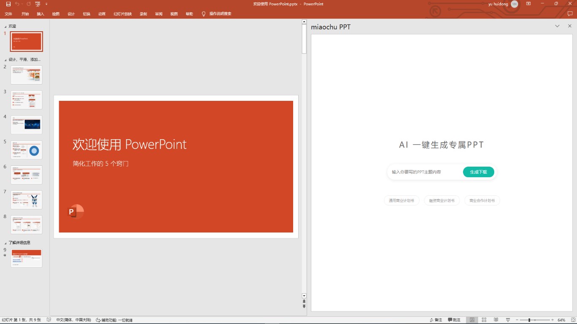Click the slide title 欢迎使用 PowerPoint
This screenshot has height=324, width=577.
click(130, 144)
